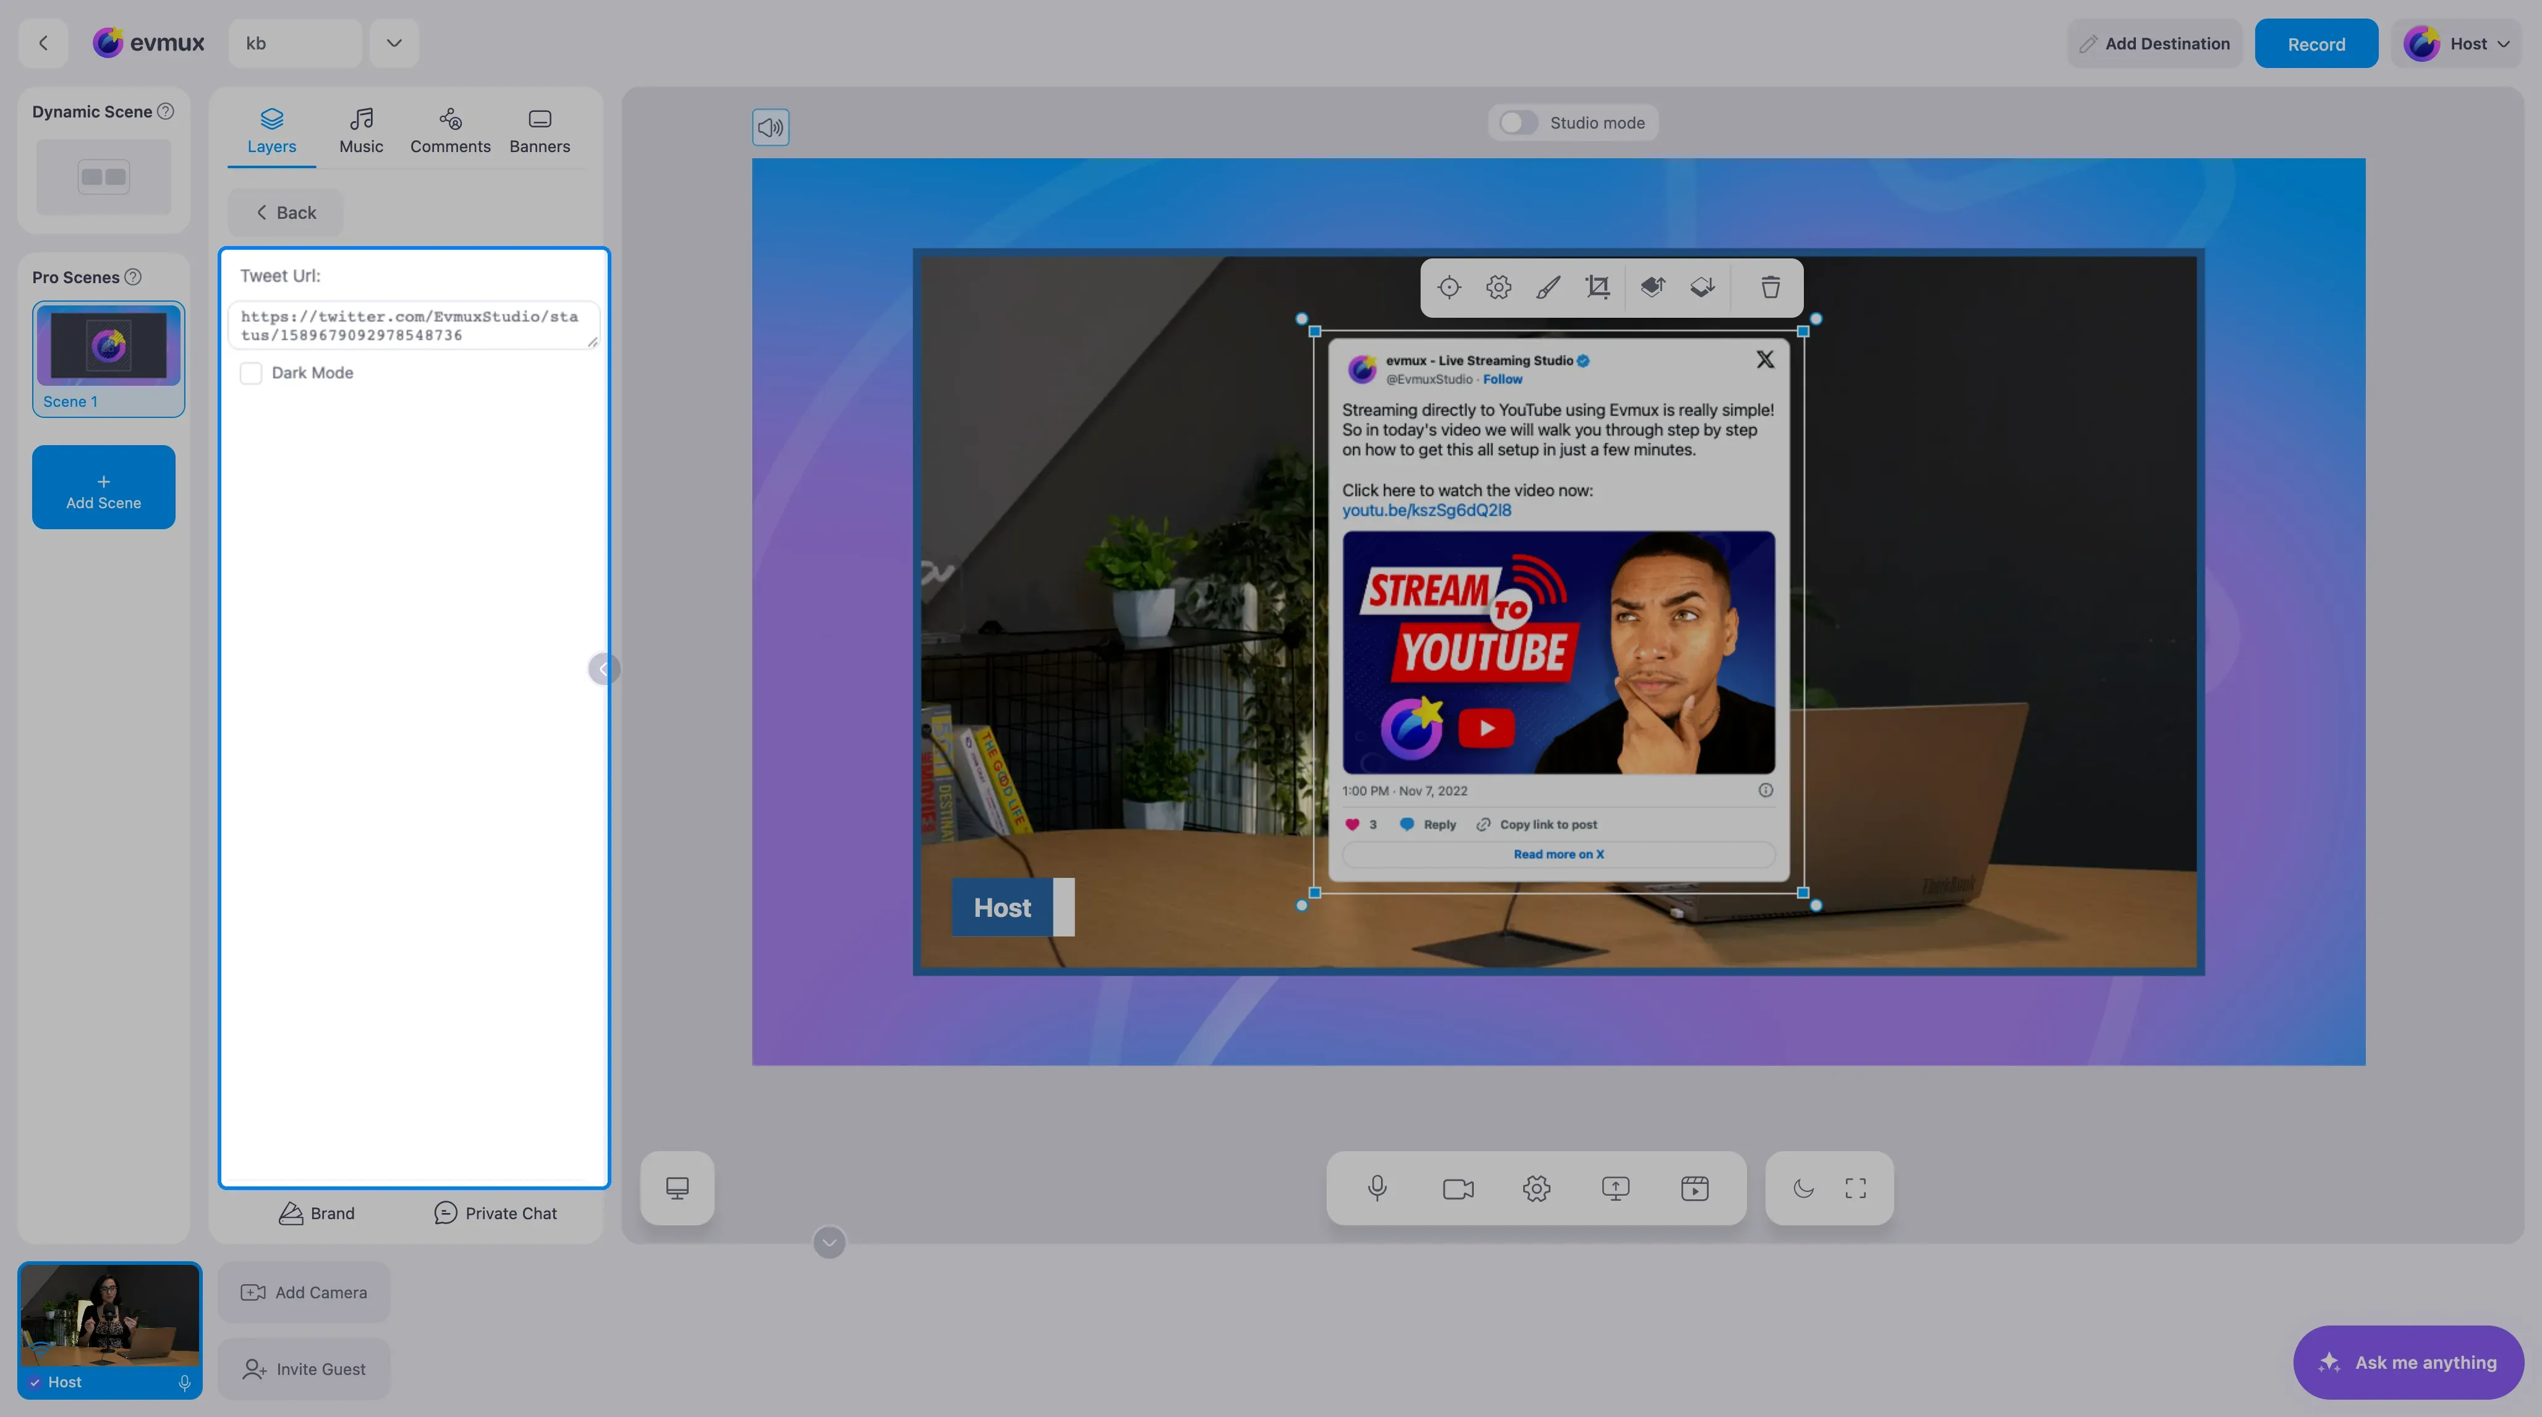Collapse bottom section with down chevron
This screenshot has width=2542, height=1417.
829,1242
